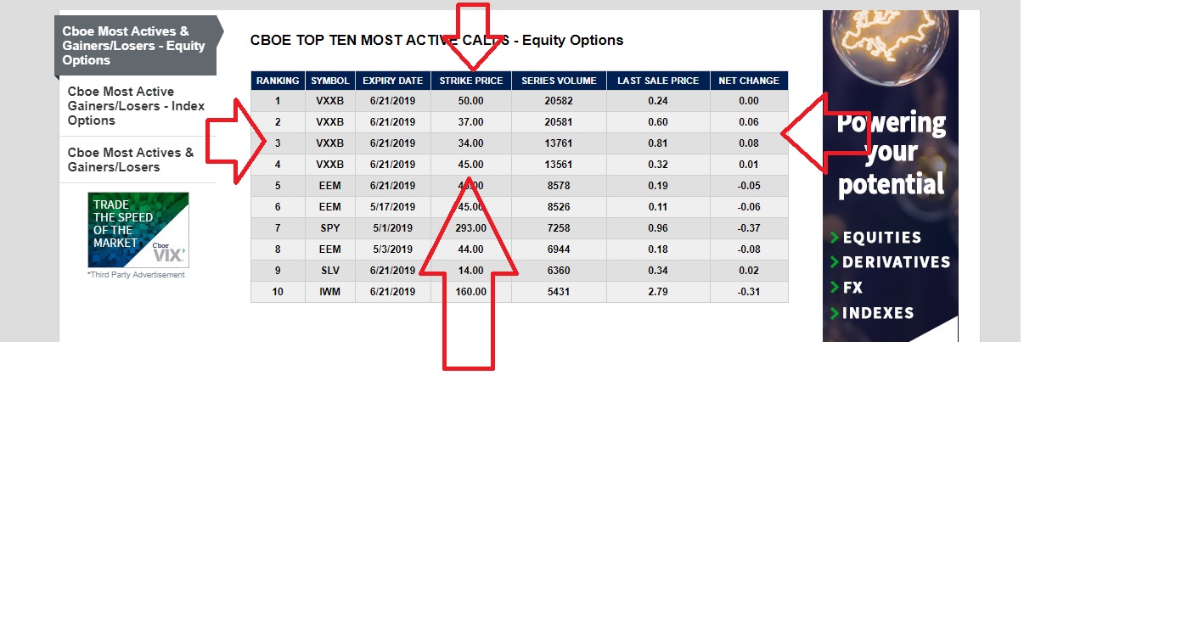Click the NET CHANGE column header

(749, 81)
